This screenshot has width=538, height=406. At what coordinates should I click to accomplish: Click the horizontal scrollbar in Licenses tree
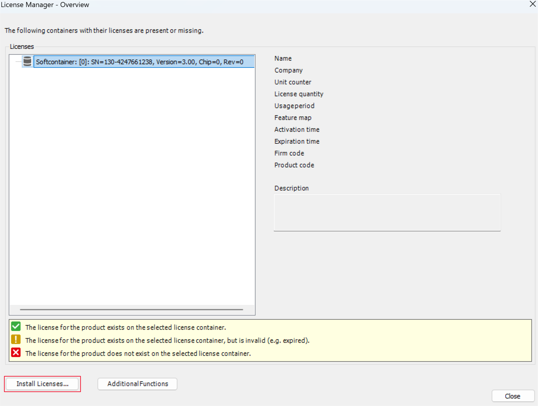(131, 309)
